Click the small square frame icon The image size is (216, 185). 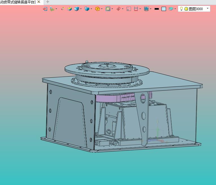point(129,9)
